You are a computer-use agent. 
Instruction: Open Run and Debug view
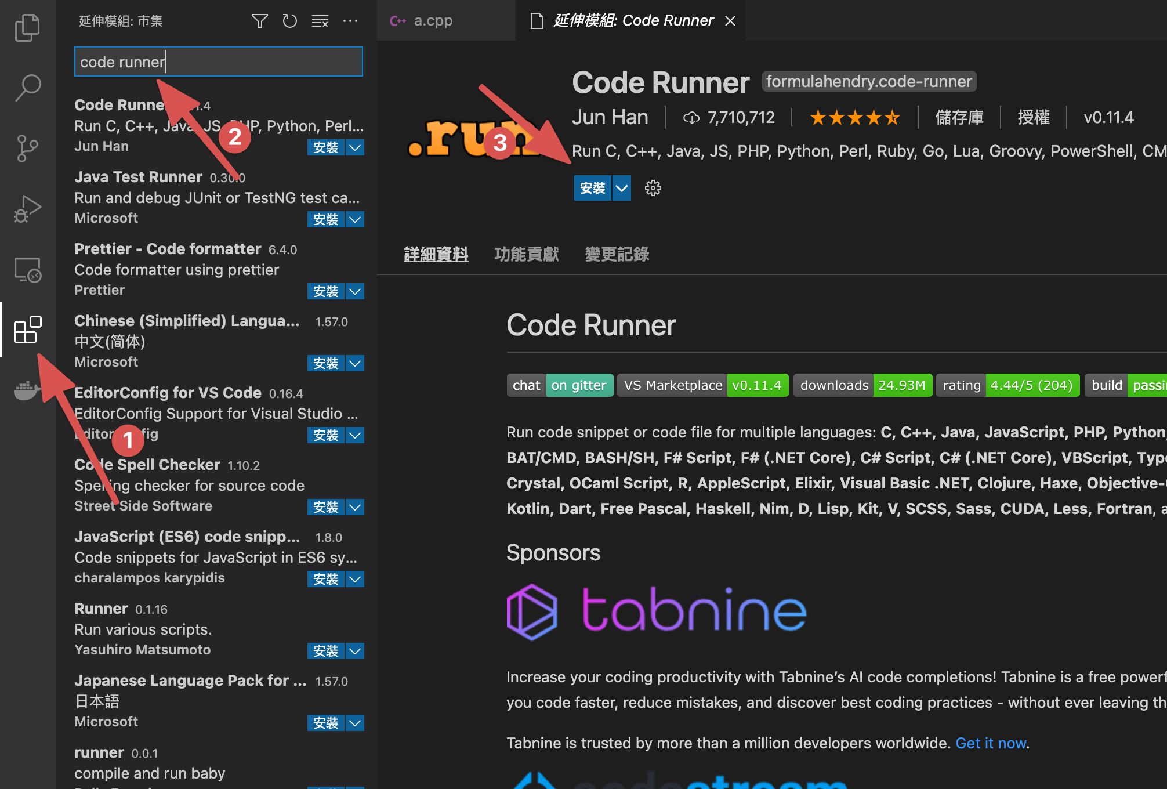27,209
